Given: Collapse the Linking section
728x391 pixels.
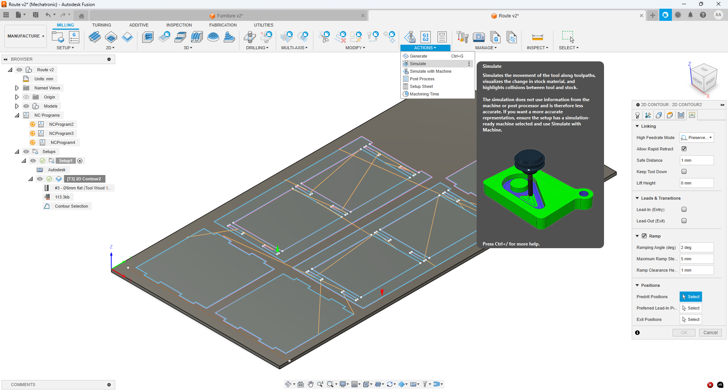Looking at the screenshot, I should (637, 126).
